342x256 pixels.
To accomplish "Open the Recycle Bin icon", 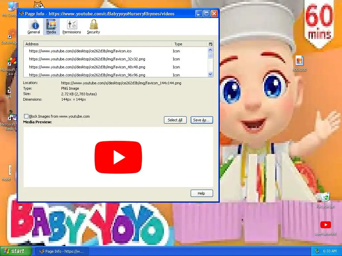I will [325, 200].
